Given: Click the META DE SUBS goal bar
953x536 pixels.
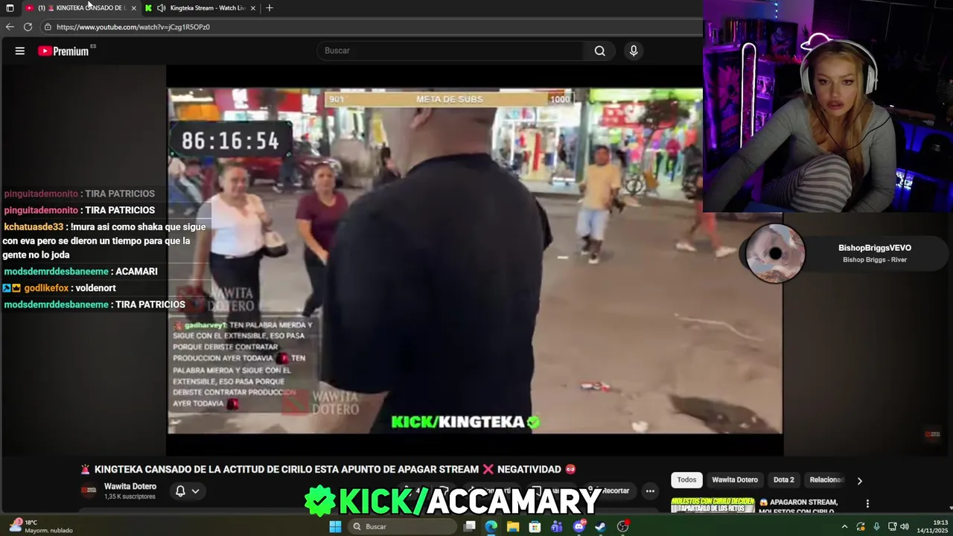Looking at the screenshot, I should (x=449, y=99).
